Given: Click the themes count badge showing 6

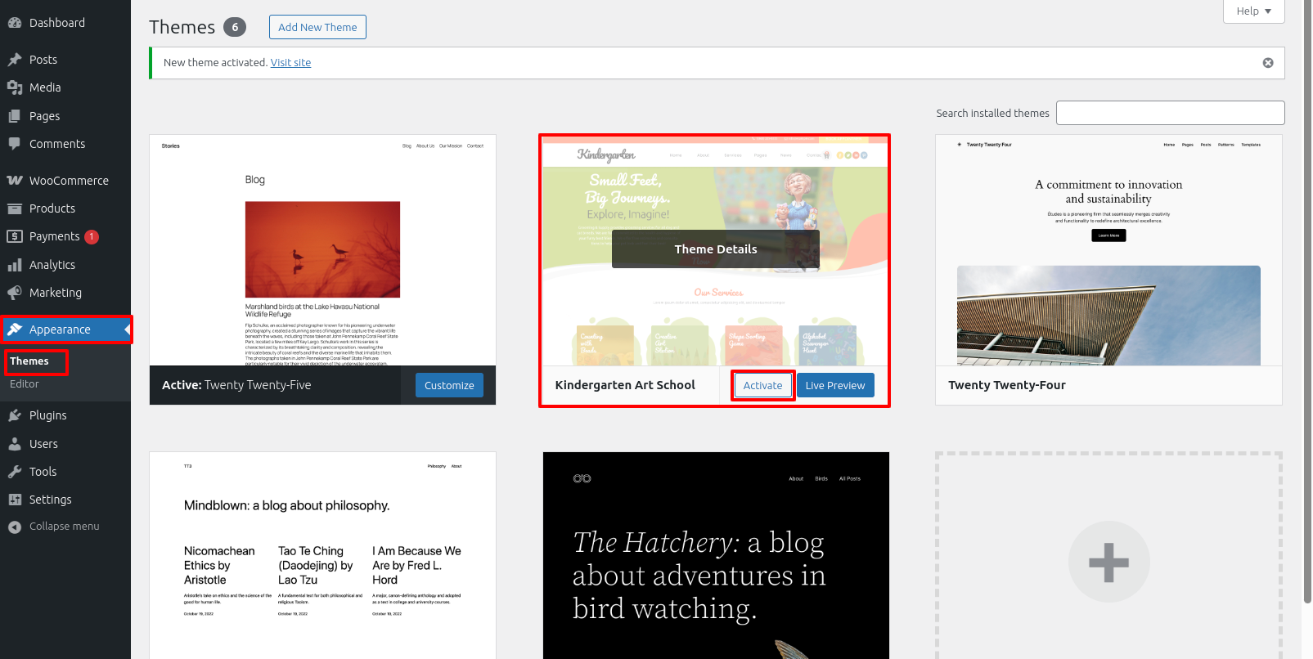Looking at the screenshot, I should click(x=235, y=27).
